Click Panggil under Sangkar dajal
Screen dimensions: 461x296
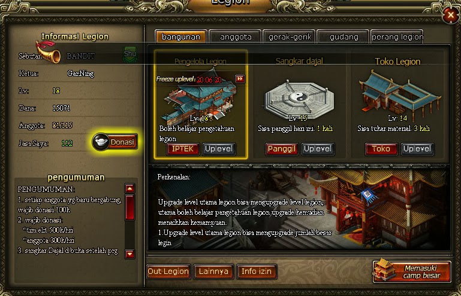pos(281,149)
